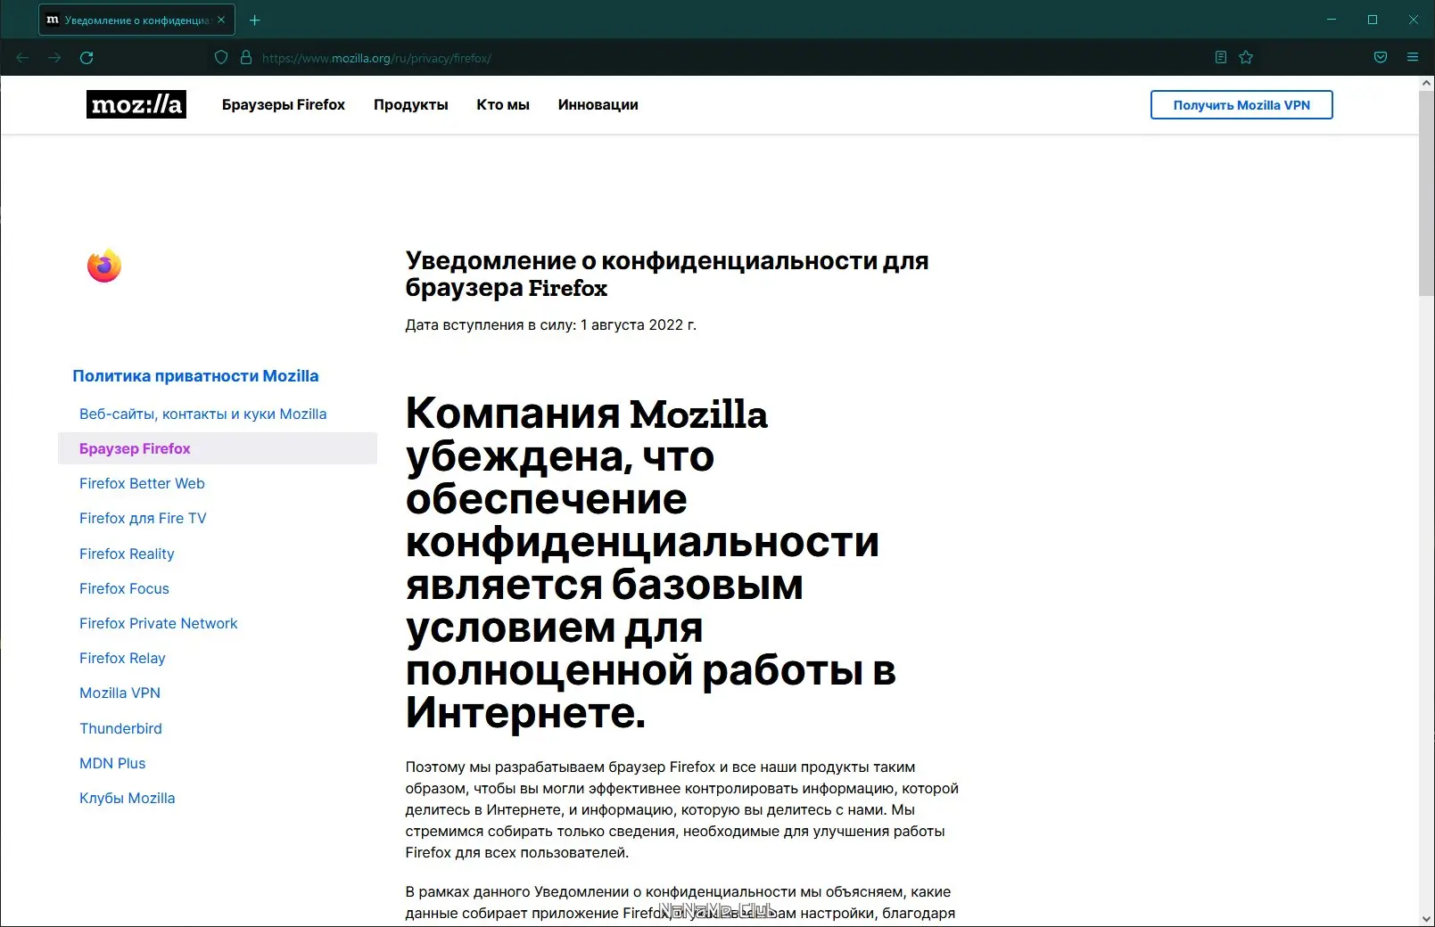1435x927 pixels.
Task: Open the Кто мы menu item
Action: coord(502,104)
